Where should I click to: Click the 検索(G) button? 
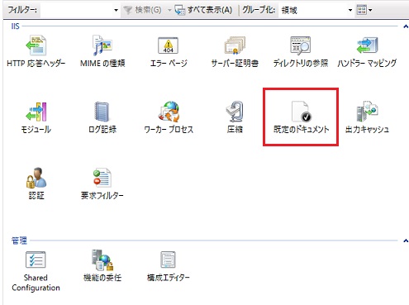142,10
